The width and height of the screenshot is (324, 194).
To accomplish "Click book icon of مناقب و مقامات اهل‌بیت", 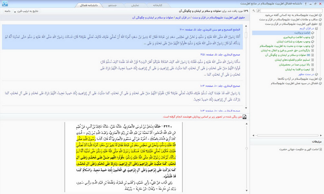I will pos(320,20).
